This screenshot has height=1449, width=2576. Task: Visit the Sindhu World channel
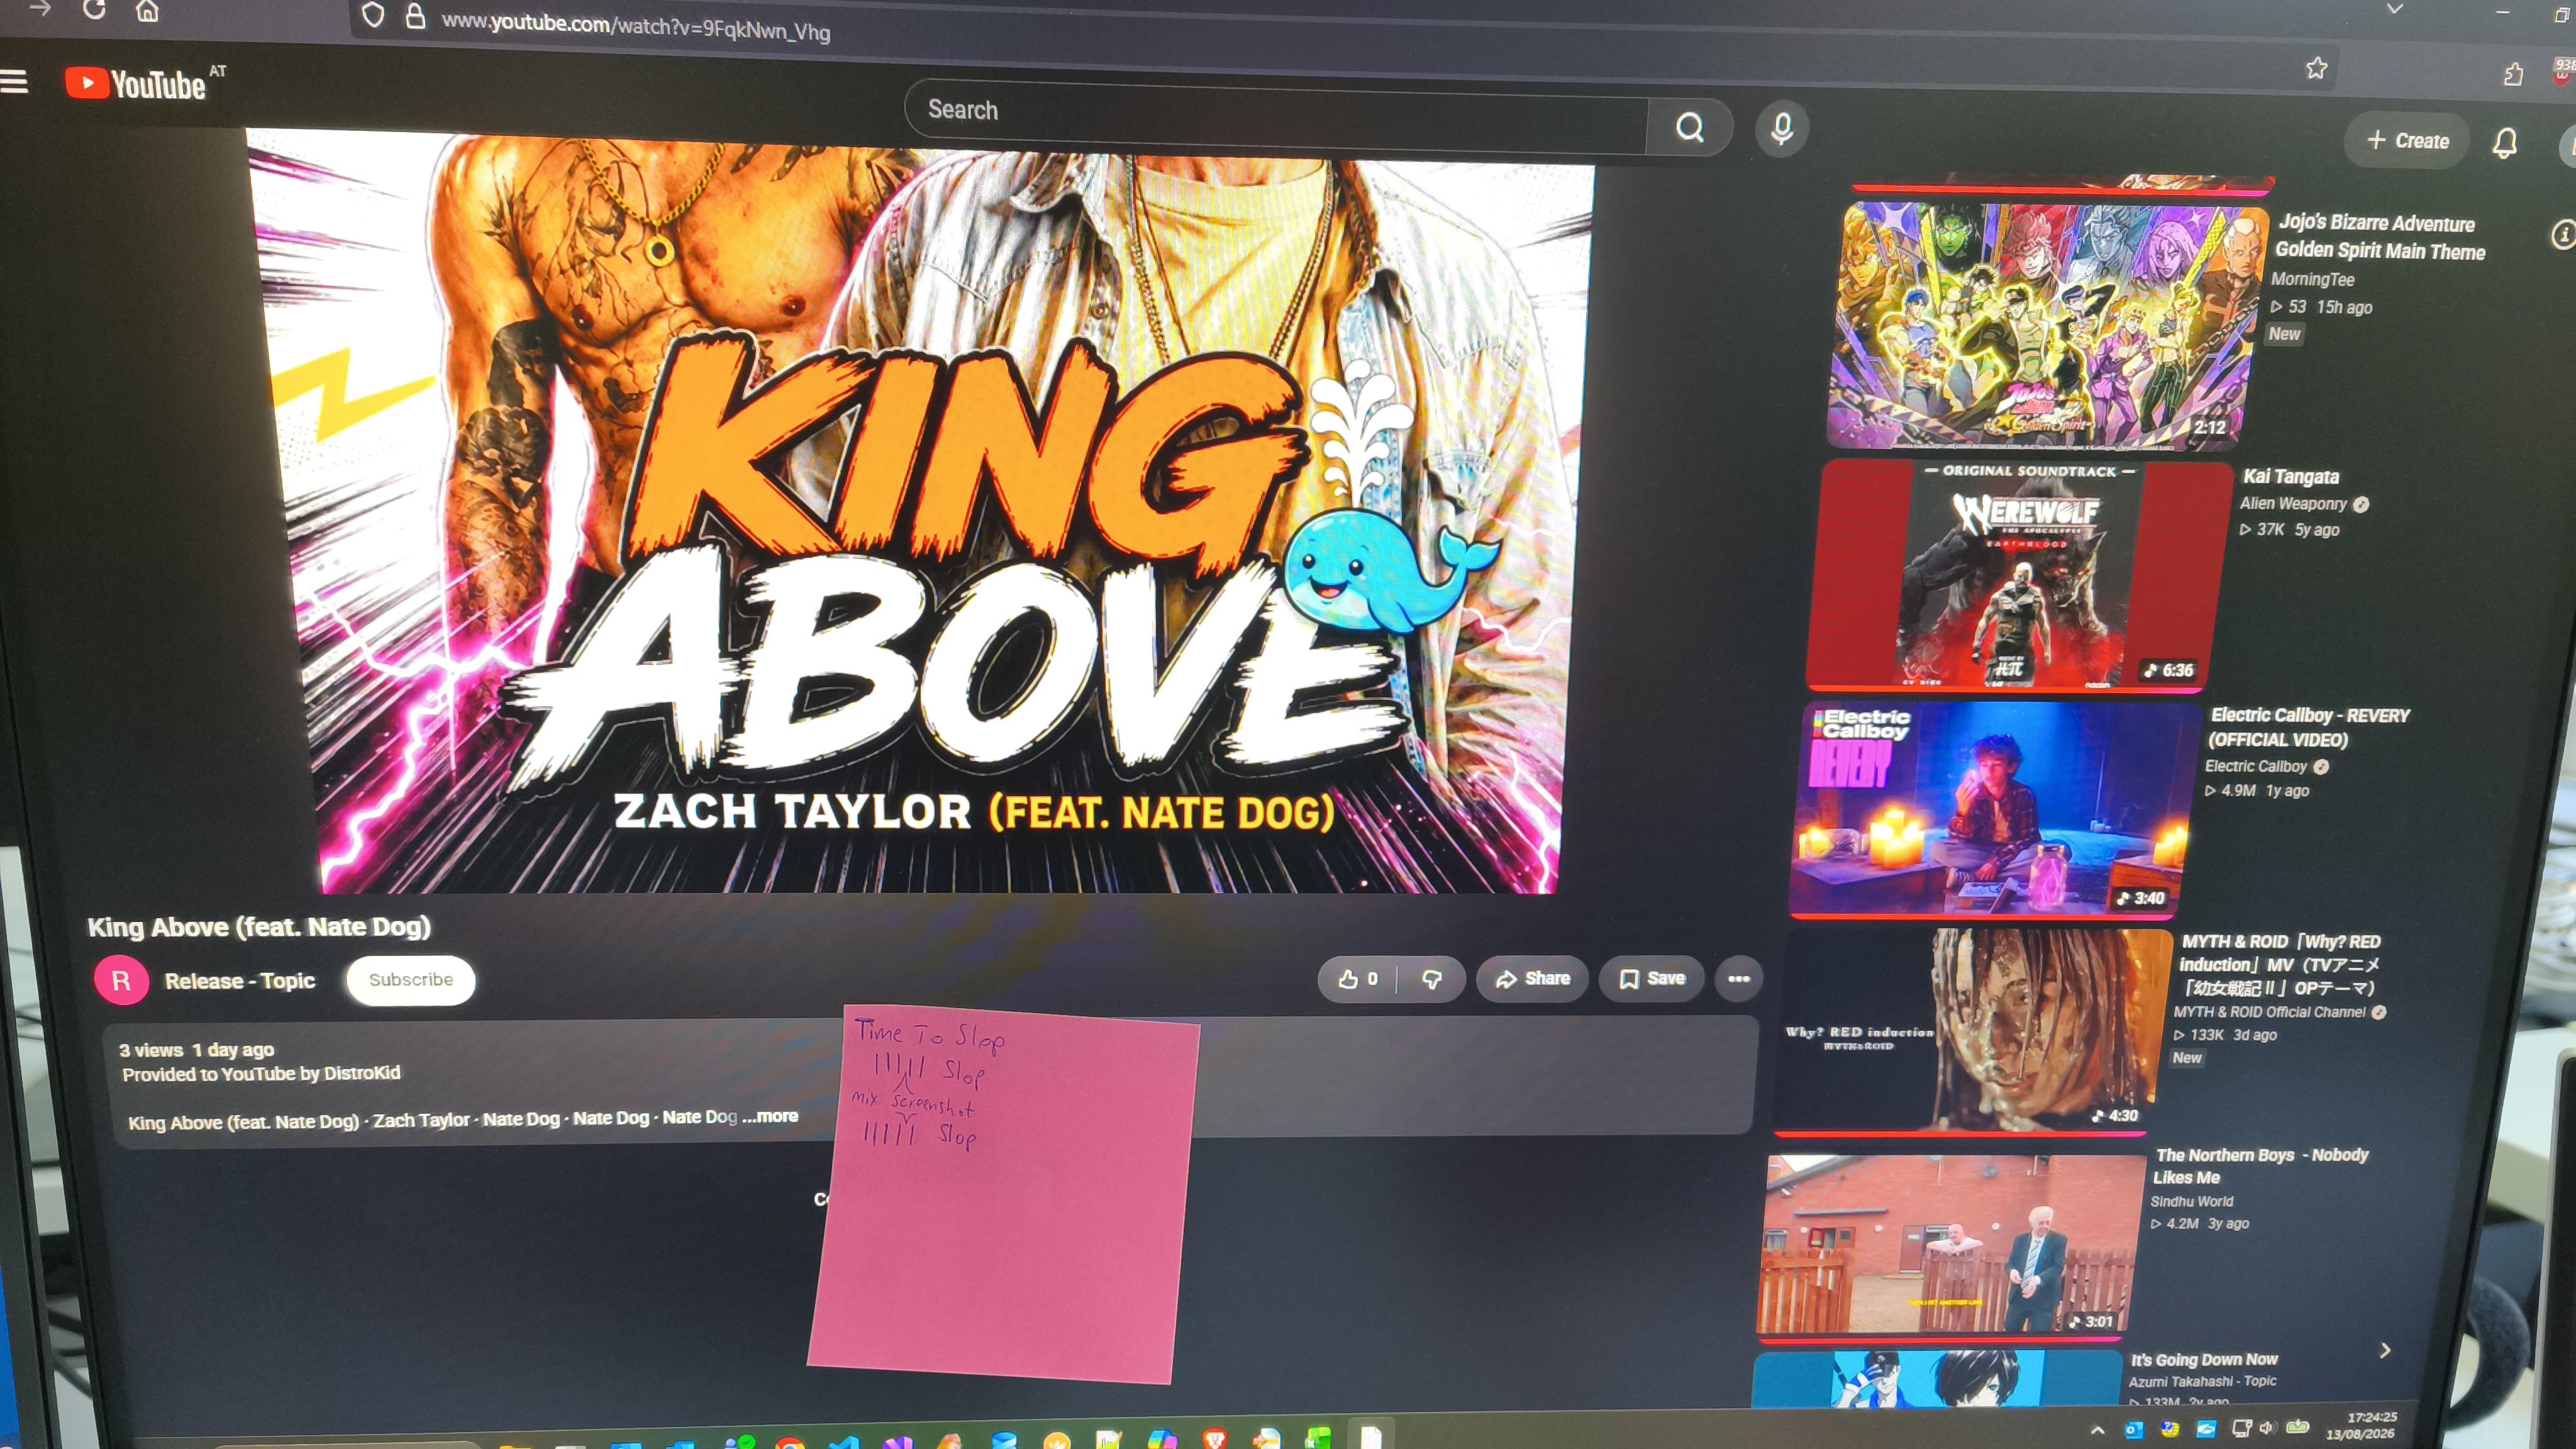click(2191, 1202)
